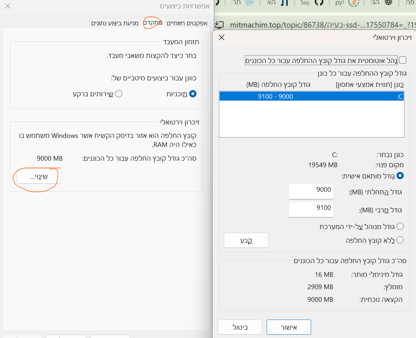Click the סה"כ גודל קובץ החלפה group title in Virtual Memory dialog

[350, 261]
